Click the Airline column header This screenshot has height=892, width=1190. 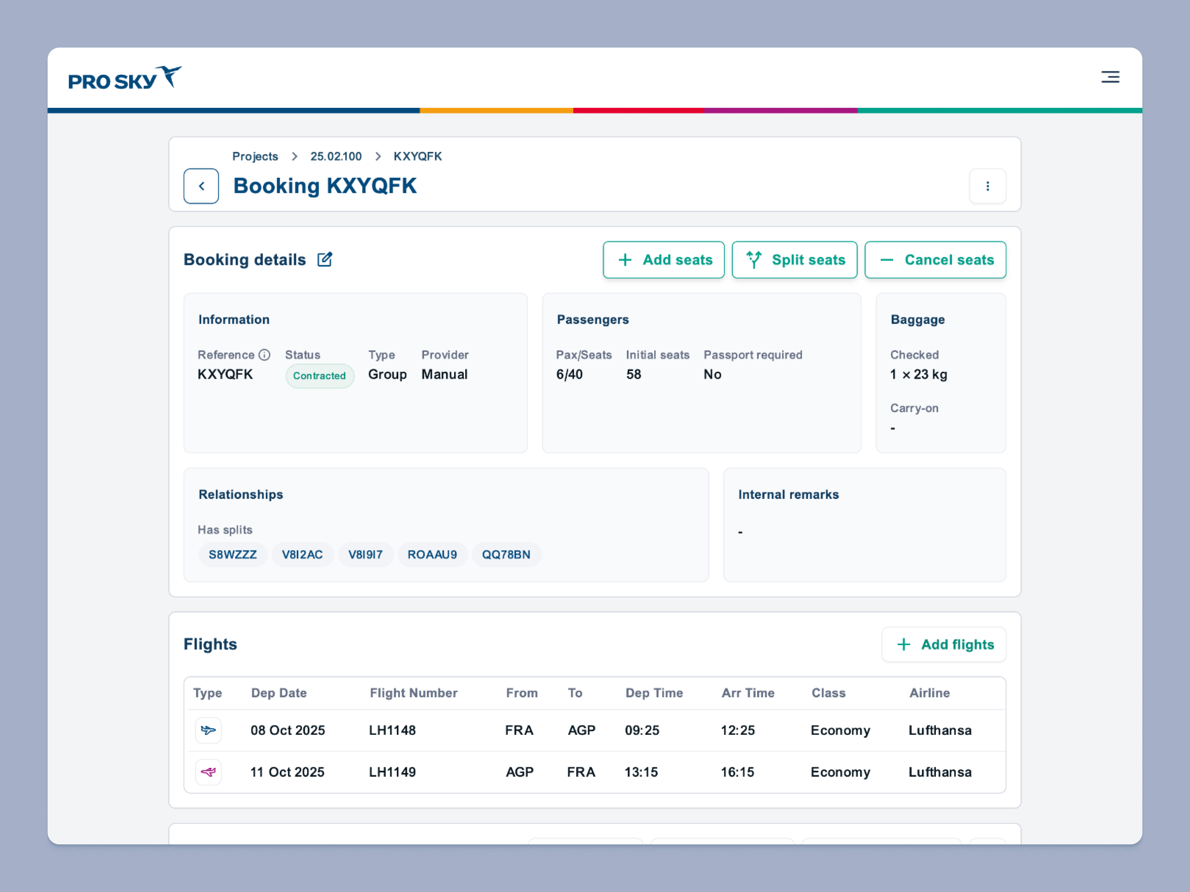coord(930,693)
